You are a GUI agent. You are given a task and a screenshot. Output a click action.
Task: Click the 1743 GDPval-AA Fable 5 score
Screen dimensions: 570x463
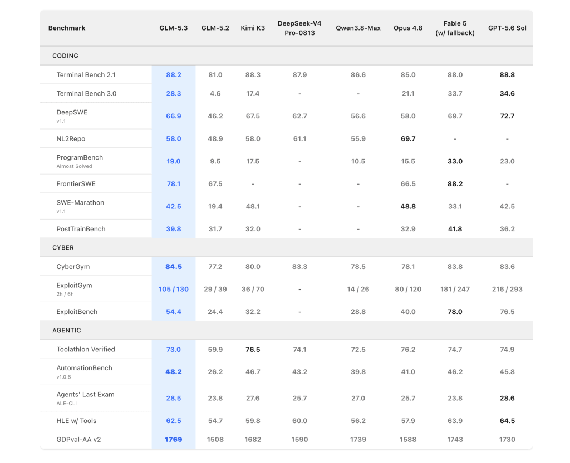tap(455, 440)
